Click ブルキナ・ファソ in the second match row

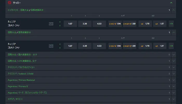tap(14, 48)
